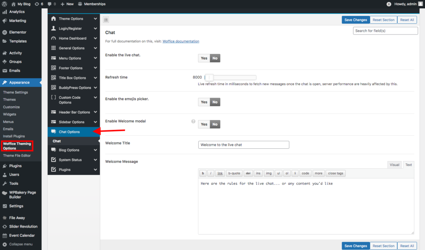
Task: Click the Menu Options icon
Action: pyautogui.click(x=54, y=58)
